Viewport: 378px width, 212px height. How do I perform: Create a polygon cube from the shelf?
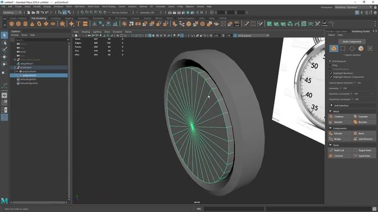click(x=18, y=24)
